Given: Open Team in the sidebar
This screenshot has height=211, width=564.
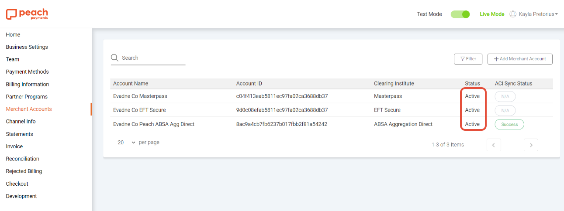Looking at the screenshot, I should tap(13, 59).
